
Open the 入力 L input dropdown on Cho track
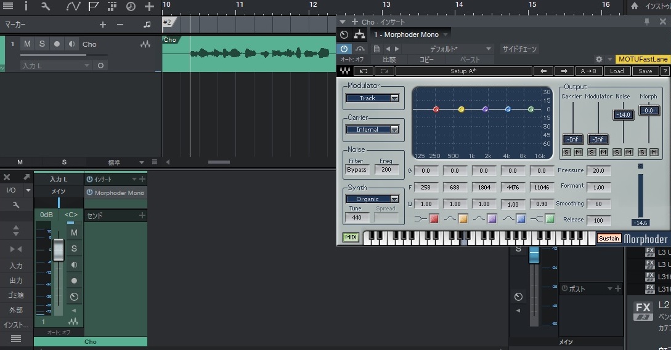tap(55, 65)
